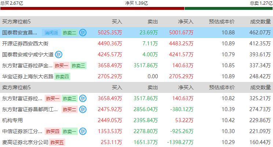This screenshot has height=147, width=273.
Task: Open seat 中信证券浙江分...
Action: pyautogui.click(x=22, y=131)
